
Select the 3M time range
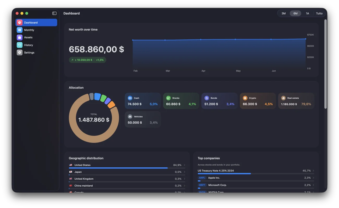(x=283, y=14)
